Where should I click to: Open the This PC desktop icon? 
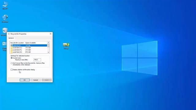[x=5, y=5]
